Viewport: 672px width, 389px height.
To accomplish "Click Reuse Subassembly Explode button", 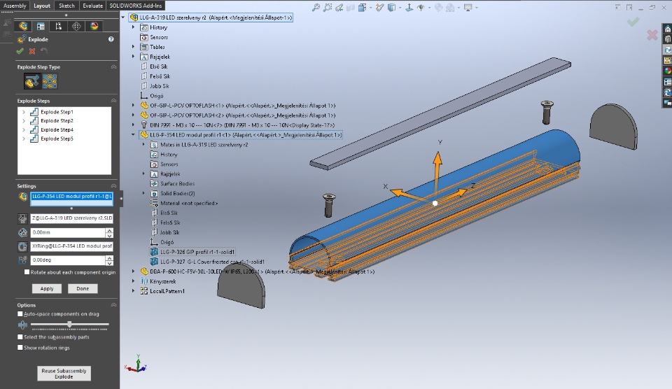I will point(64,374).
